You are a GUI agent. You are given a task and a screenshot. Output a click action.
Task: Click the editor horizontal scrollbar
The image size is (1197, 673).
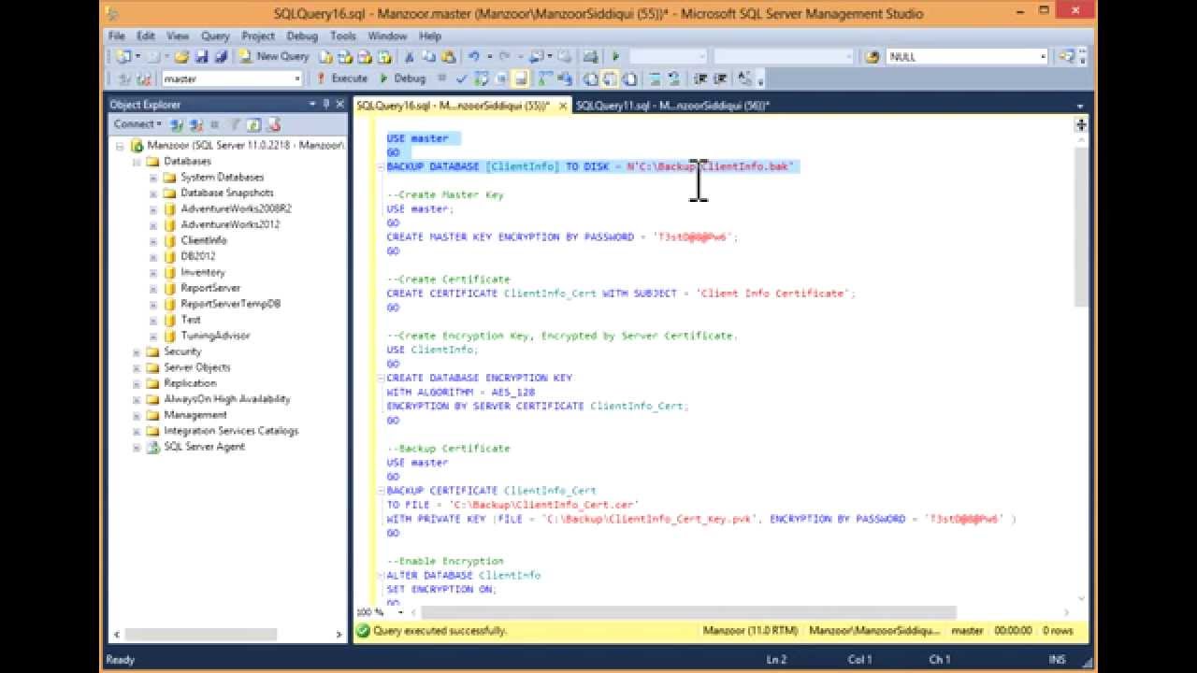point(688,613)
